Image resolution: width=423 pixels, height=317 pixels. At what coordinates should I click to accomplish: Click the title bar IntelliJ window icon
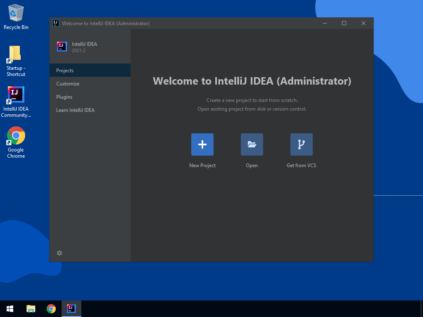click(x=56, y=23)
